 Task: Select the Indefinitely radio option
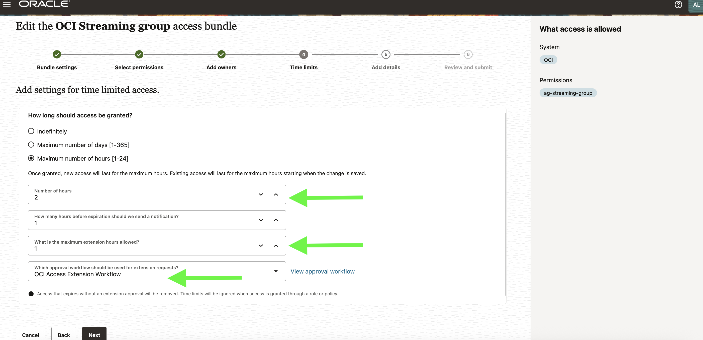pyautogui.click(x=31, y=131)
